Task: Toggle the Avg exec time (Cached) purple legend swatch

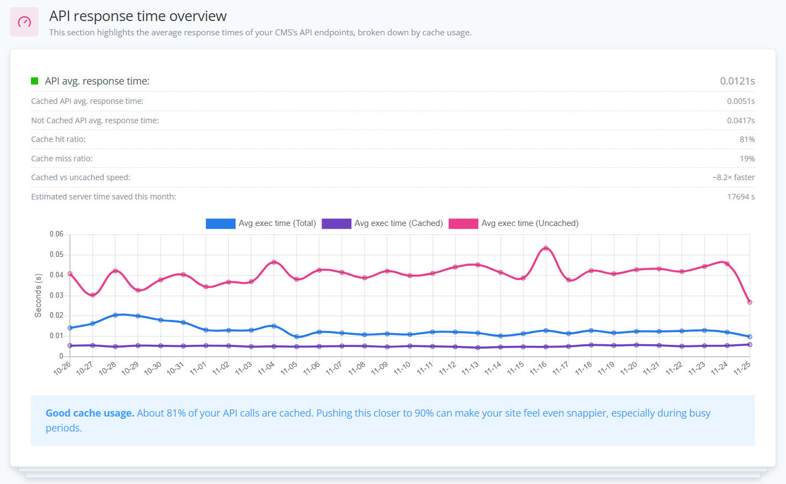Action: 336,224
